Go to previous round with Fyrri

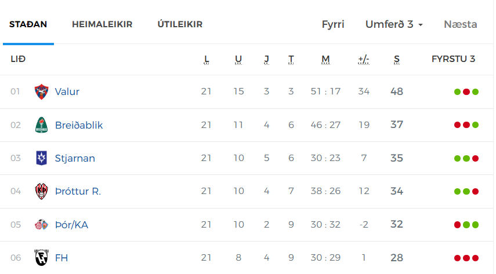(x=333, y=24)
